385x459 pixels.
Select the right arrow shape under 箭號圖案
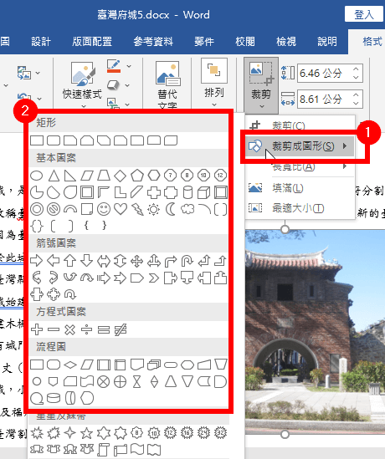(x=37, y=260)
